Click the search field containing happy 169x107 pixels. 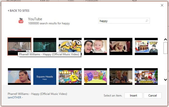(x=124, y=21)
